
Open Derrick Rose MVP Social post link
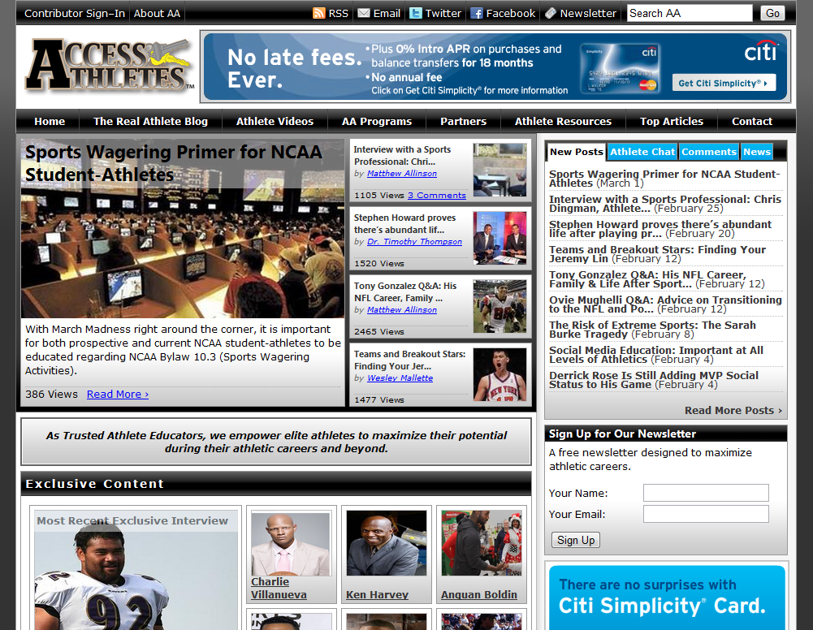653,380
